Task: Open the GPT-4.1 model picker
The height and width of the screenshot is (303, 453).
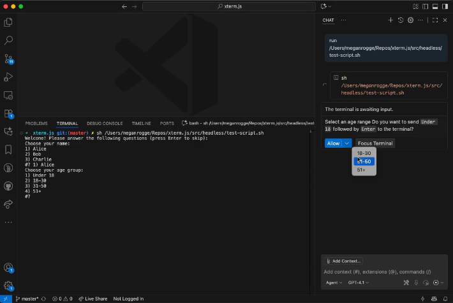Action: (x=358, y=283)
